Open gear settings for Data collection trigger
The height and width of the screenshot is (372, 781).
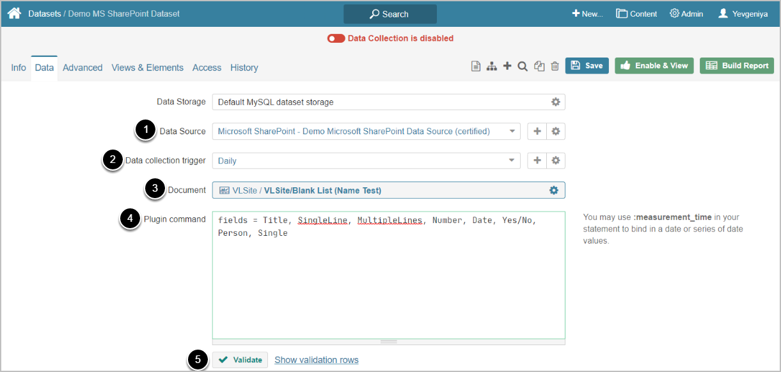(556, 160)
